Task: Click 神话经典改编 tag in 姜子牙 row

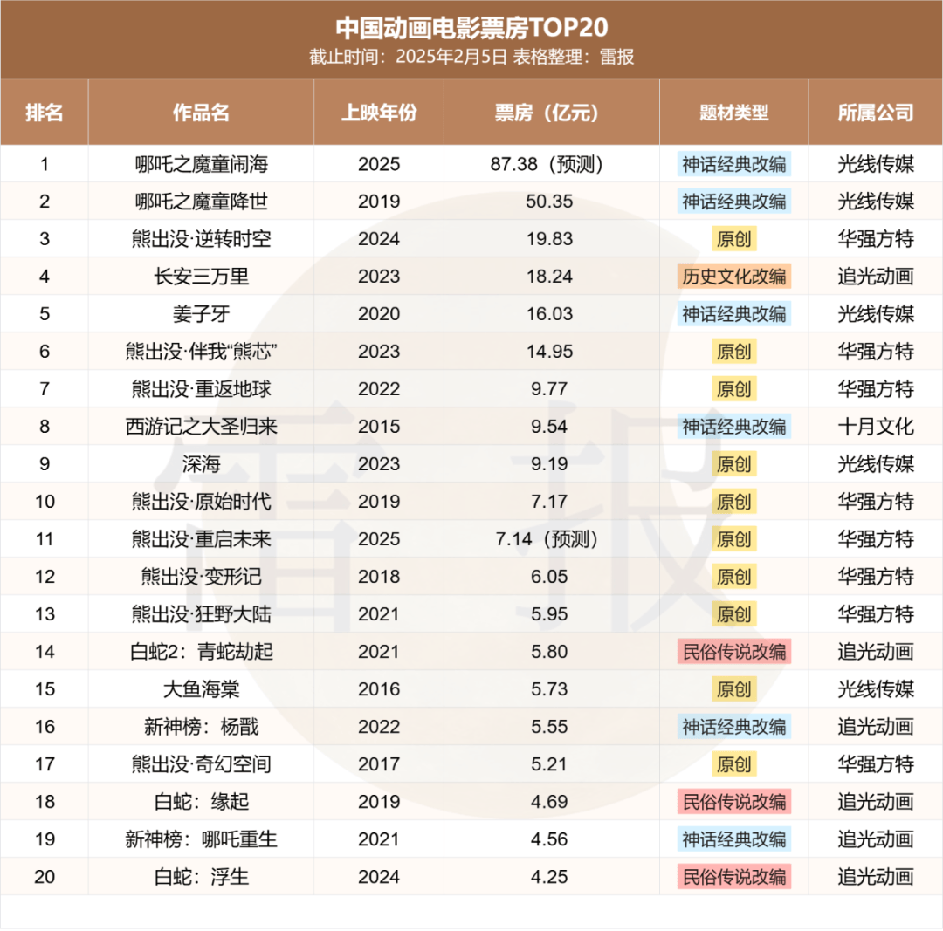Action: click(733, 314)
